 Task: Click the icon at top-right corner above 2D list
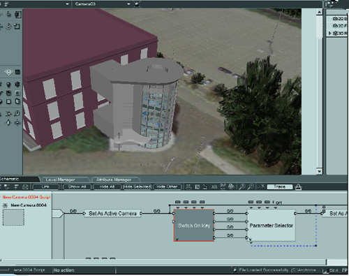coord(330,4)
